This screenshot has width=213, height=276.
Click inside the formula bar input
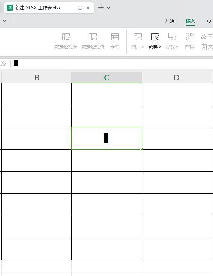112,64
